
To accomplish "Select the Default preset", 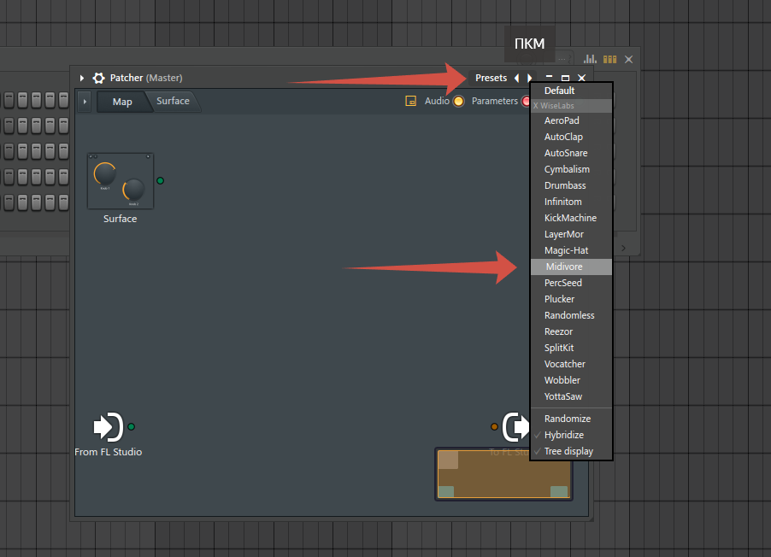I will coord(571,91).
